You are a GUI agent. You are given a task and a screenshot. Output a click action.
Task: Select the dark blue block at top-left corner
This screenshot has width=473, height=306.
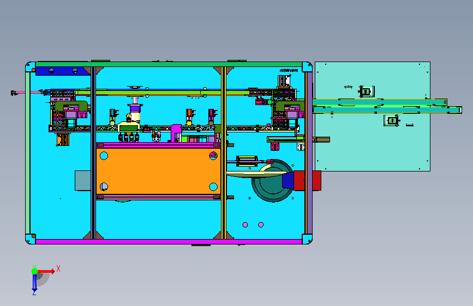[x=63, y=71]
